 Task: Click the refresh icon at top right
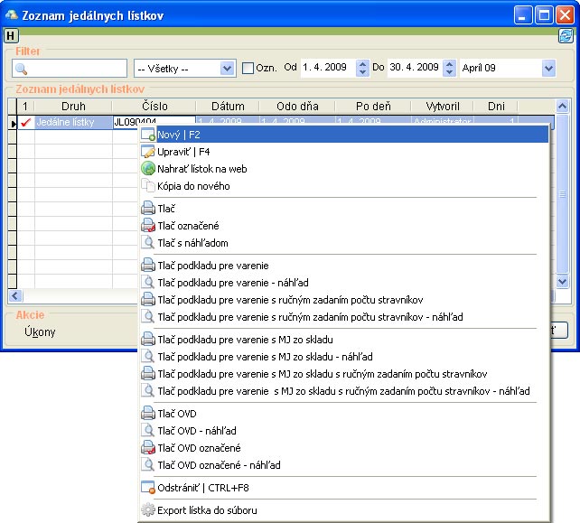point(566,35)
